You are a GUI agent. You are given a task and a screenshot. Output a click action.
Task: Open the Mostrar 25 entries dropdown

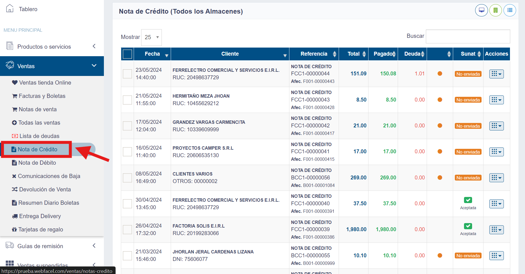point(152,37)
